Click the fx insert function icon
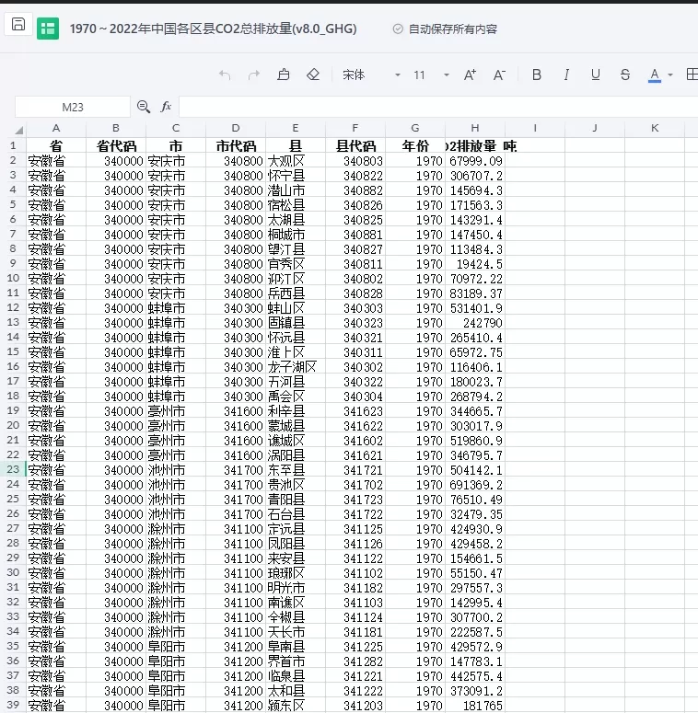 pos(166,107)
